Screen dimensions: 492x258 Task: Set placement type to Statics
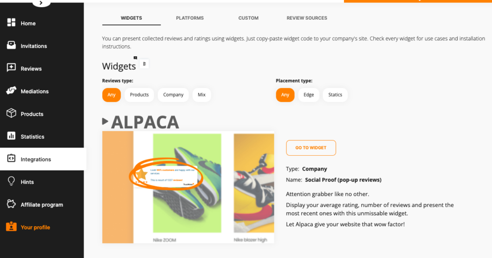335,95
